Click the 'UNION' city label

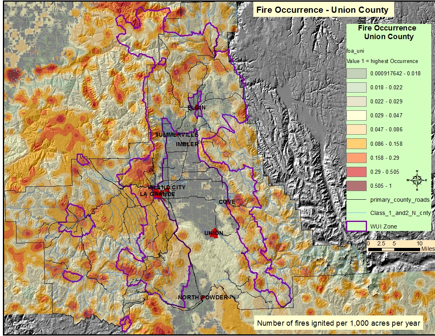(x=214, y=233)
